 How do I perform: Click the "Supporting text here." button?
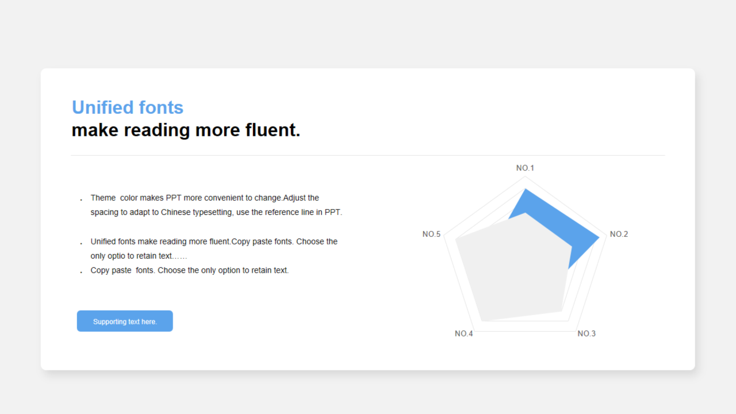click(125, 321)
